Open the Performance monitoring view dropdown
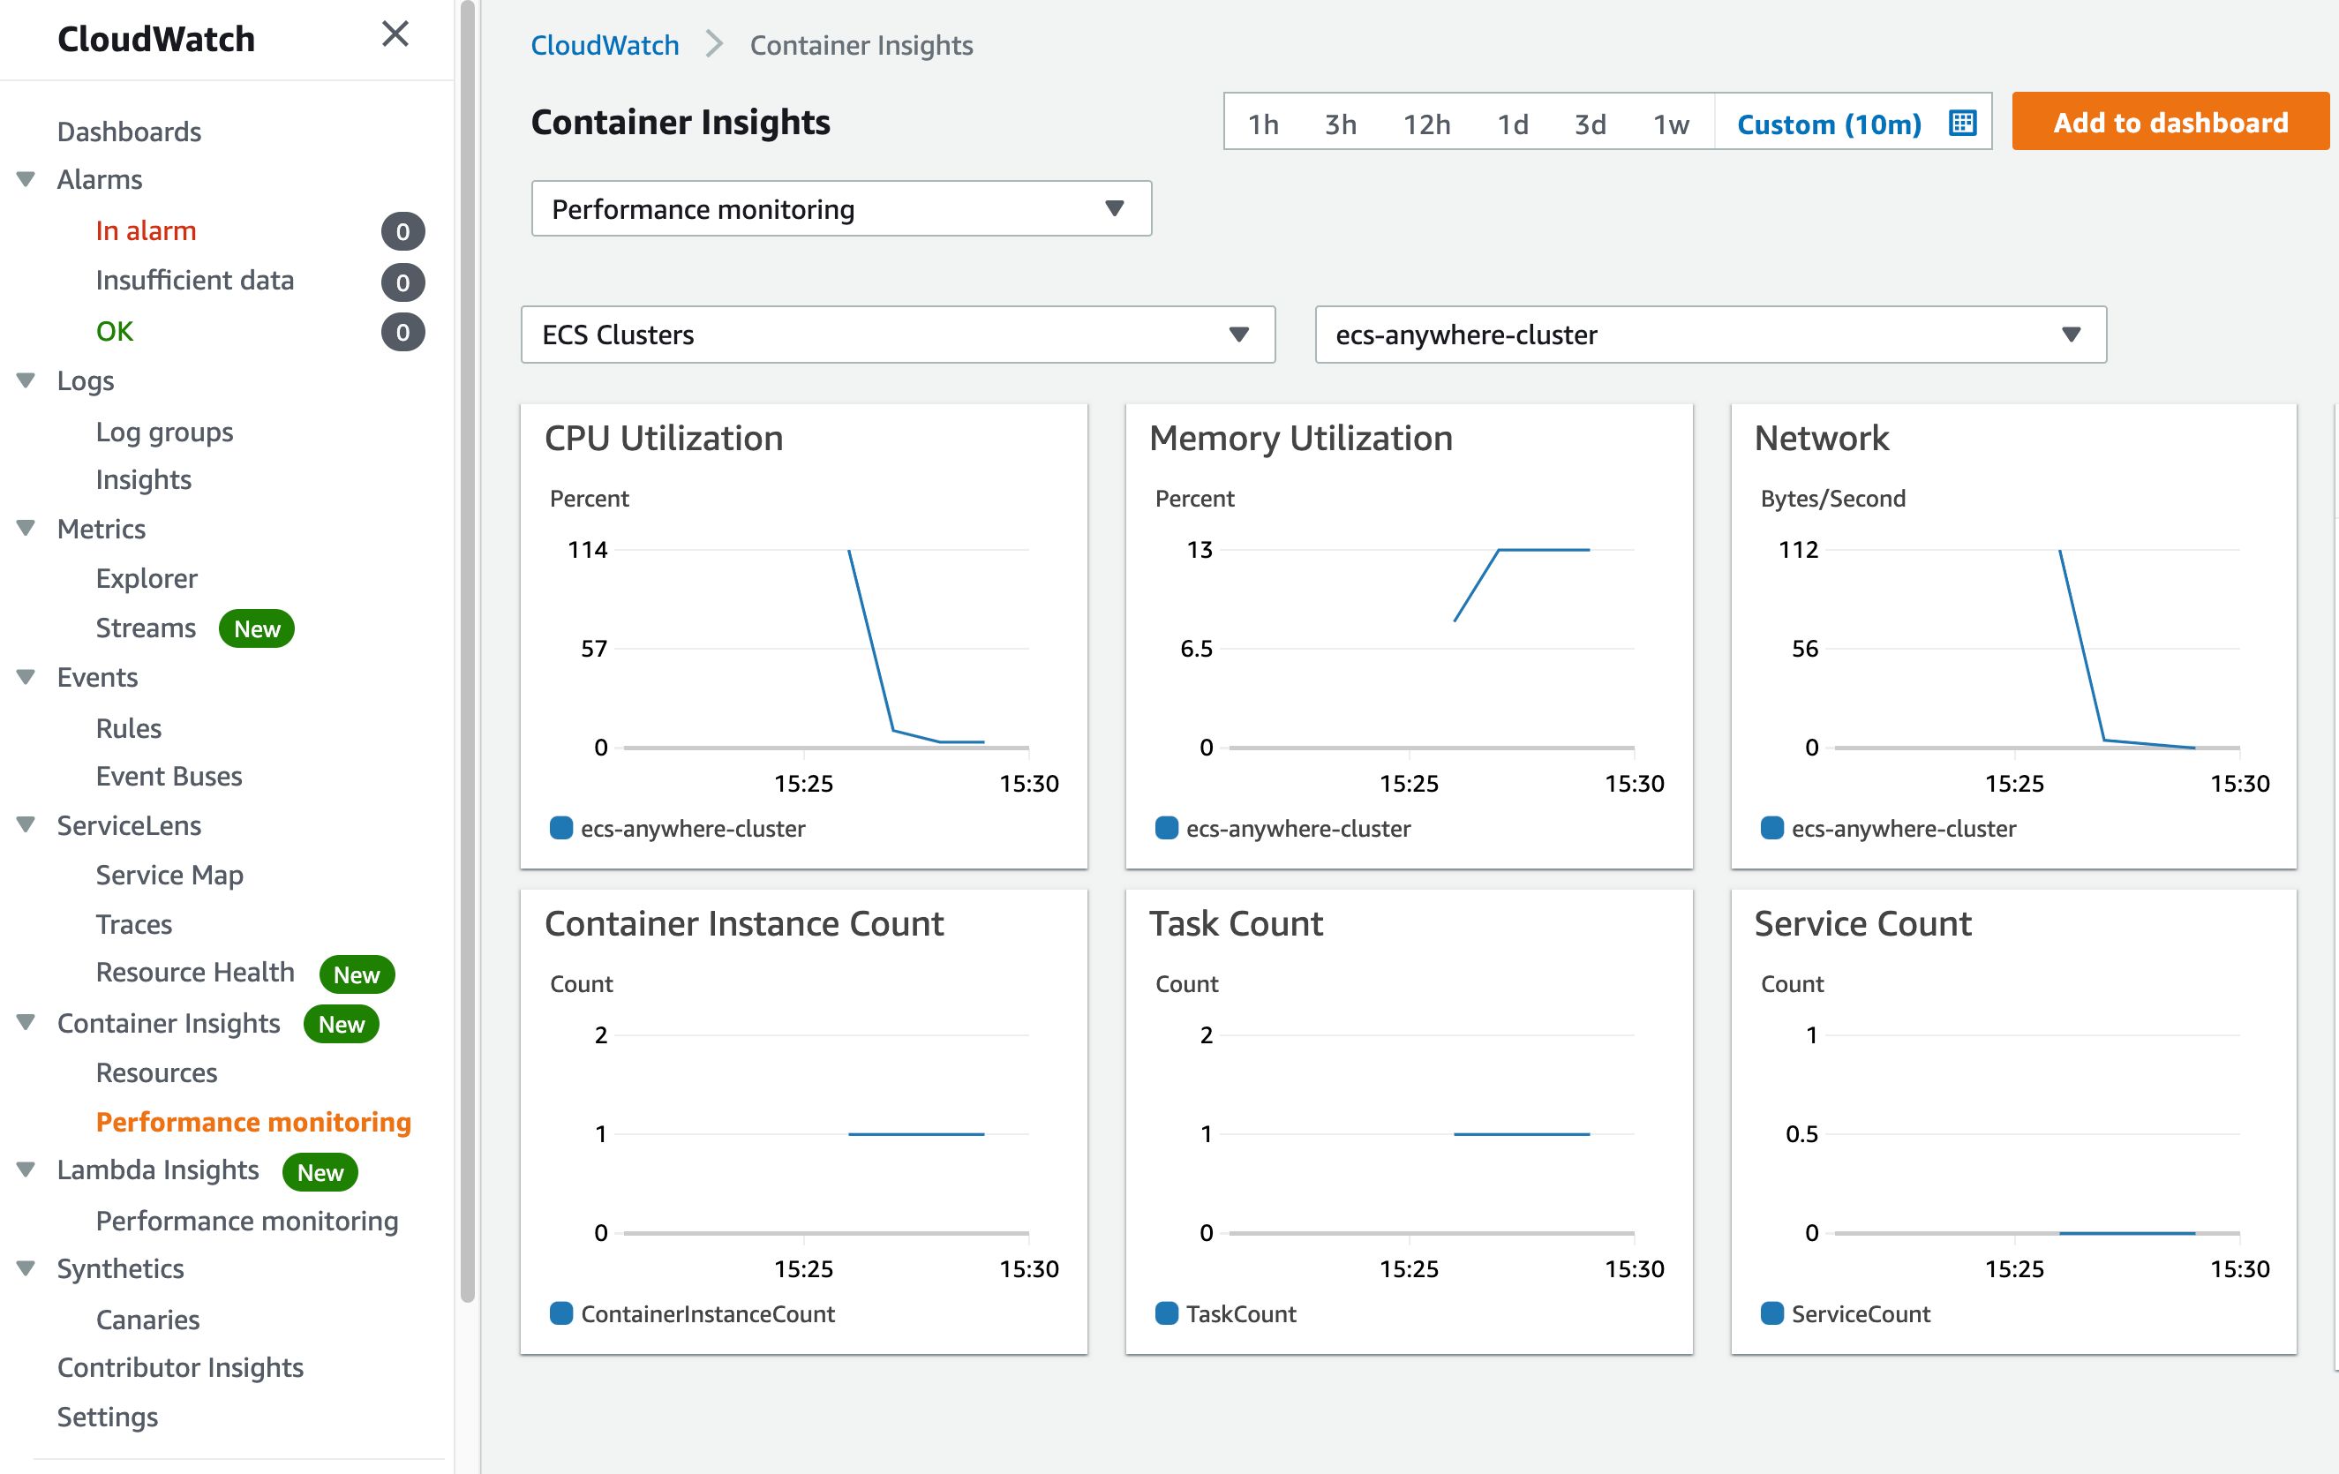The width and height of the screenshot is (2339, 1474). pyautogui.click(x=841, y=209)
